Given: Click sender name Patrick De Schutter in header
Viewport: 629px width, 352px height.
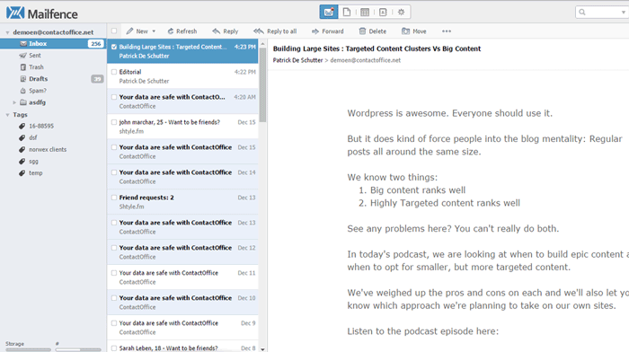Looking at the screenshot, I should pos(297,60).
